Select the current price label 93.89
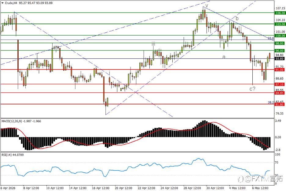The image size is (286, 191). point(280,59)
